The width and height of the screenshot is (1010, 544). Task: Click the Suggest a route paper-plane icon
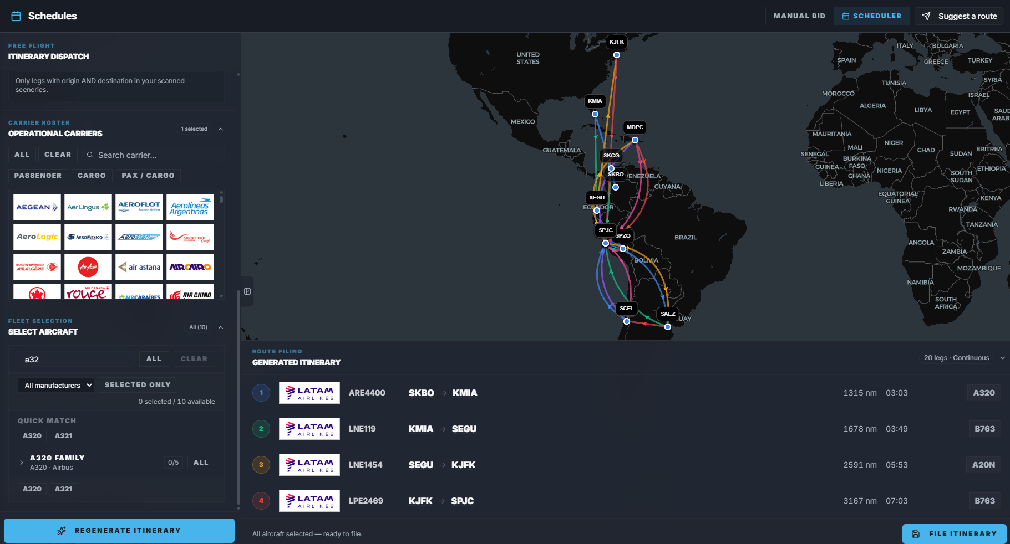click(x=926, y=16)
